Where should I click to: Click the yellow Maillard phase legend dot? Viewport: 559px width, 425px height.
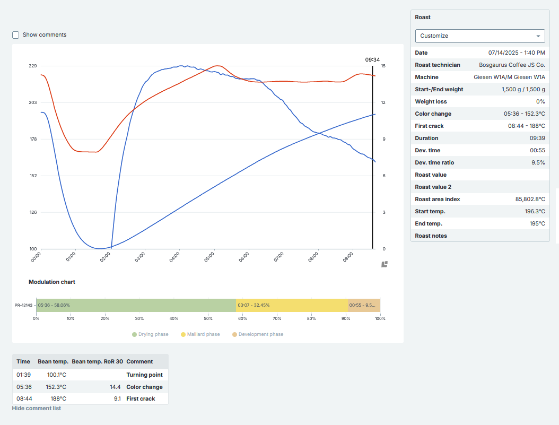tap(183, 334)
